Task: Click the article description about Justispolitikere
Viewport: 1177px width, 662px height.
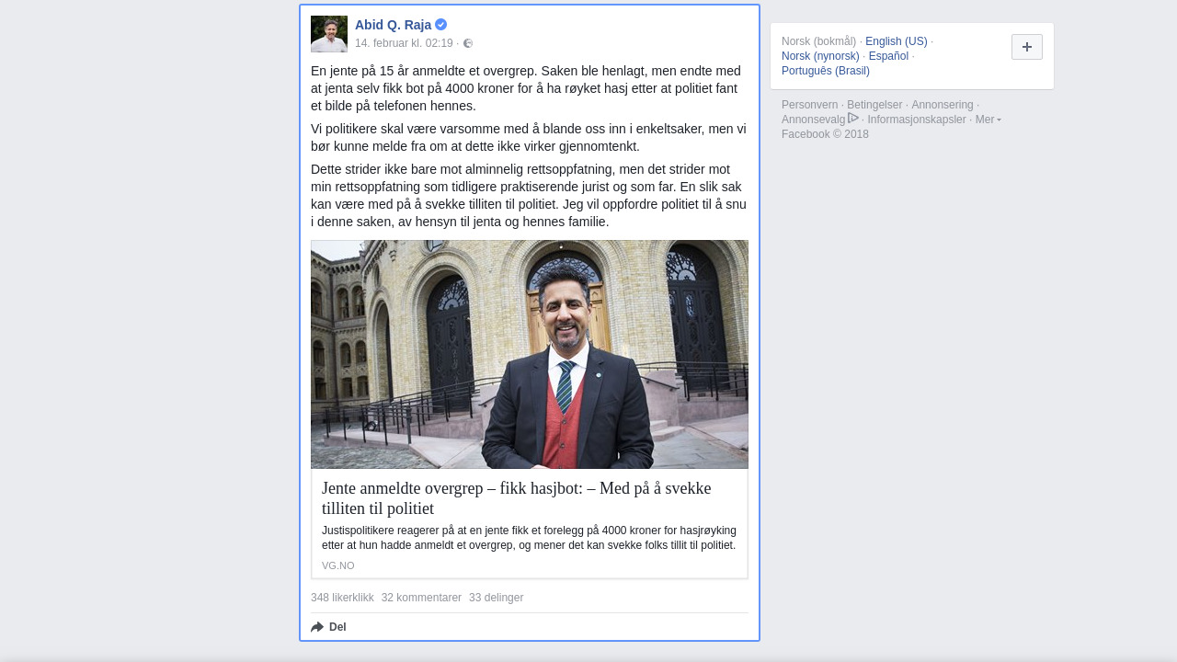Action: click(x=529, y=538)
